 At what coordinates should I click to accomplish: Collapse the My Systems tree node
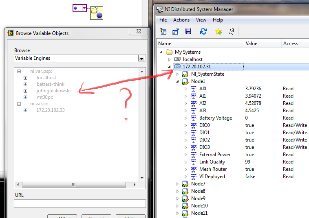point(161,52)
